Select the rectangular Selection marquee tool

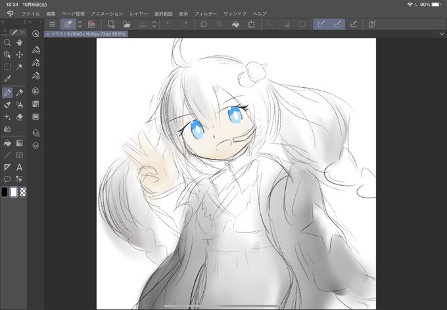pos(7,67)
